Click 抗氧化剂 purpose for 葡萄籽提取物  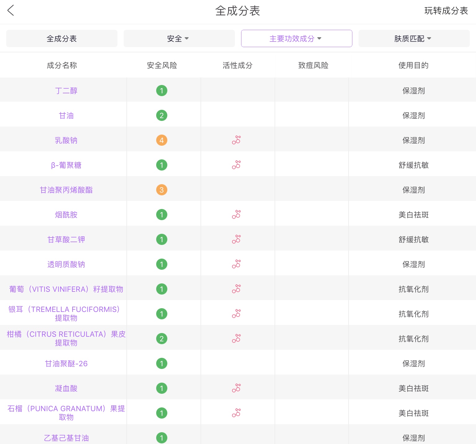click(413, 289)
